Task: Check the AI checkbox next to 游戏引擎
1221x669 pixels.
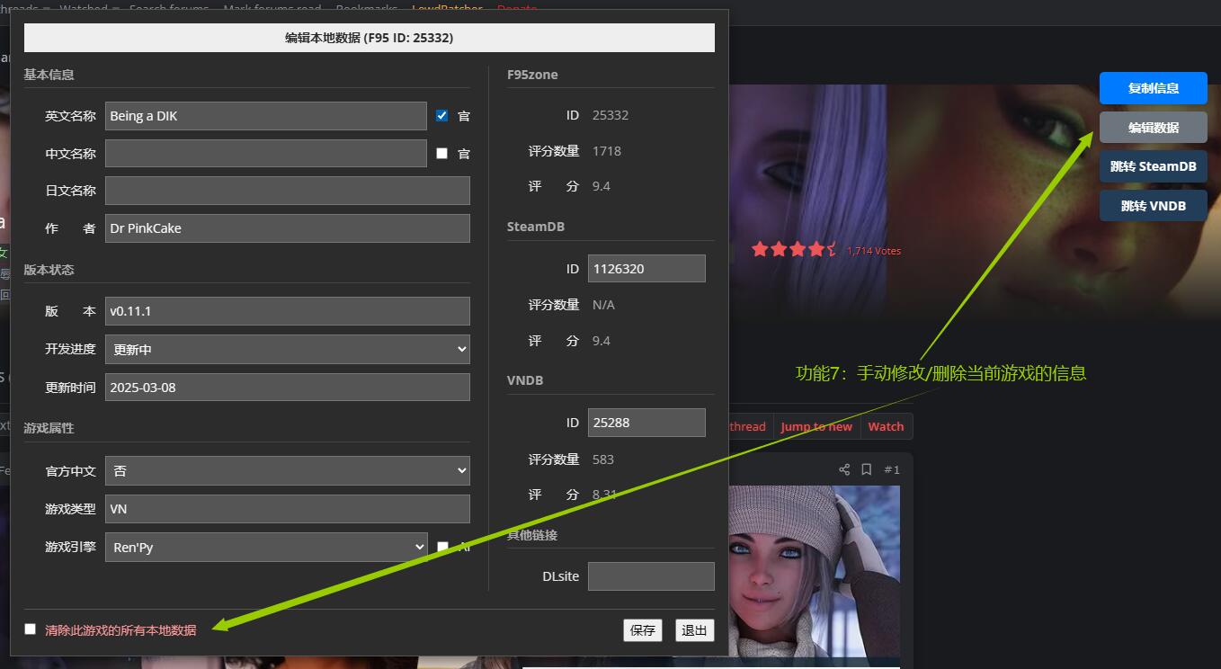Action: [442, 547]
